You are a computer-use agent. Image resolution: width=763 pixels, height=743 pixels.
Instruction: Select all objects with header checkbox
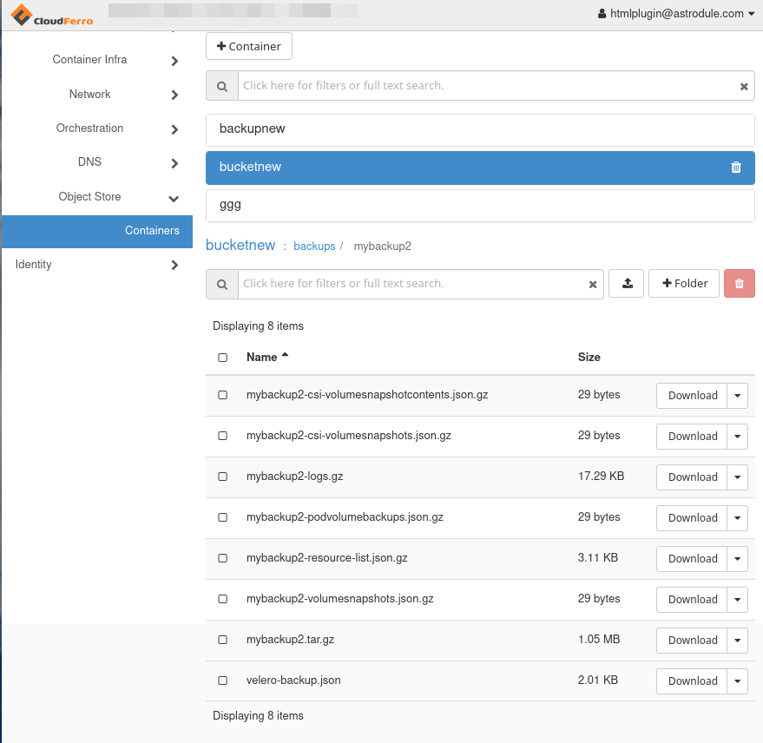(x=223, y=358)
